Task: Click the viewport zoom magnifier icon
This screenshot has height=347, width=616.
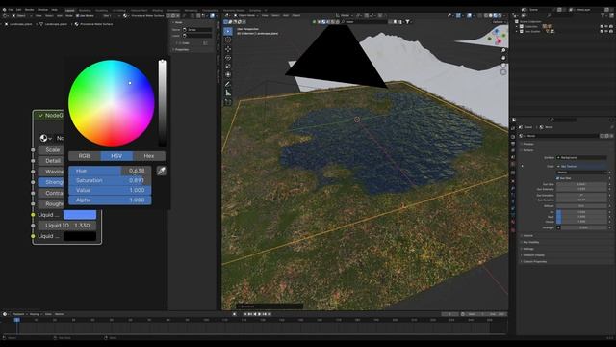Action: [503, 51]
